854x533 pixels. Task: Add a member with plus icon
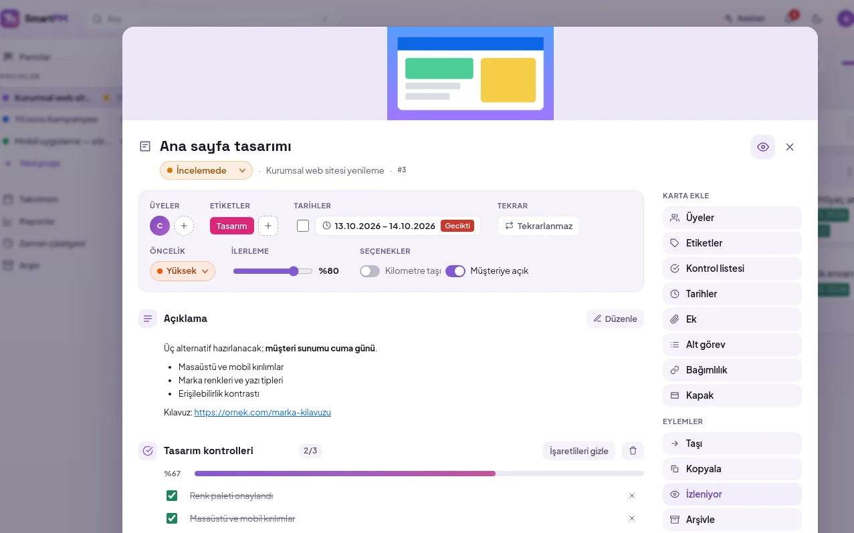[184, 226]
